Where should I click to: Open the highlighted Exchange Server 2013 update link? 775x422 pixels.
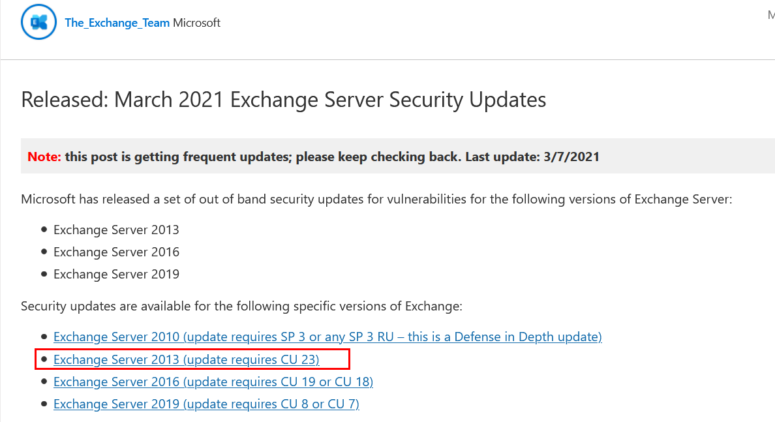point(187,359)
